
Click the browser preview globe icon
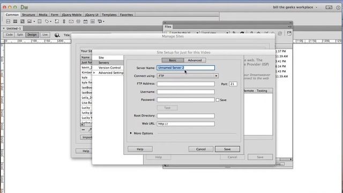(x=57, y=35)
